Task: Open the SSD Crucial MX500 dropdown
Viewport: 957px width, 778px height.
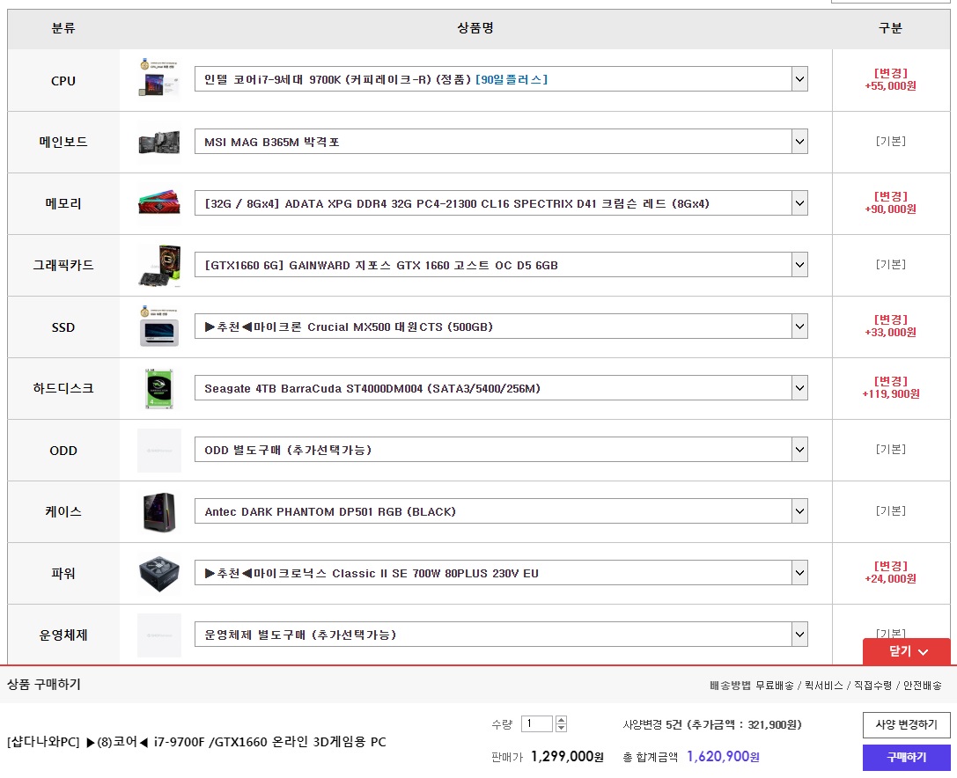Action: tap(501, 327)
